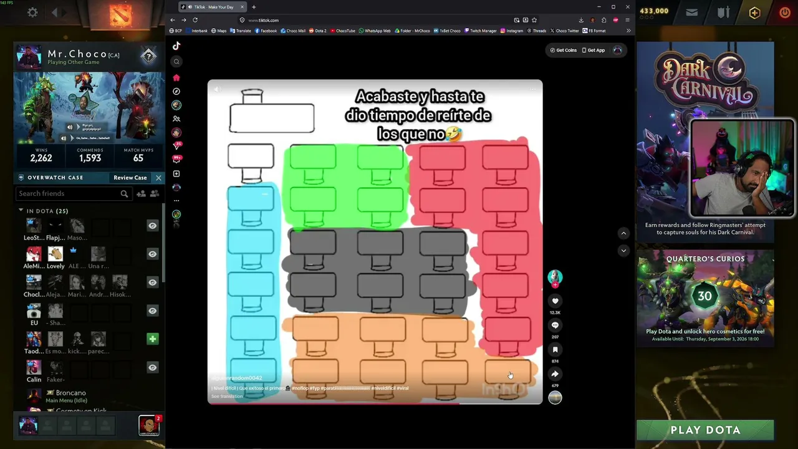Click the Get App button

click(593, 50)
